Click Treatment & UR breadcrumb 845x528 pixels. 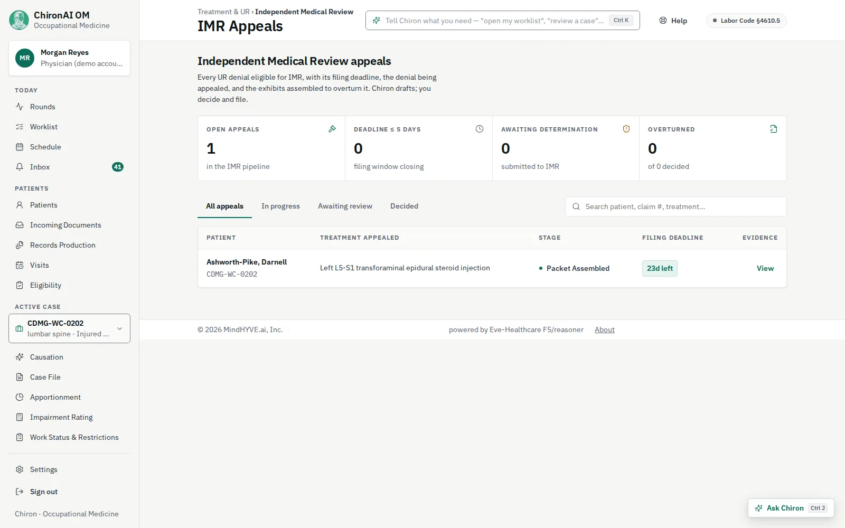[x=223, y=12]
